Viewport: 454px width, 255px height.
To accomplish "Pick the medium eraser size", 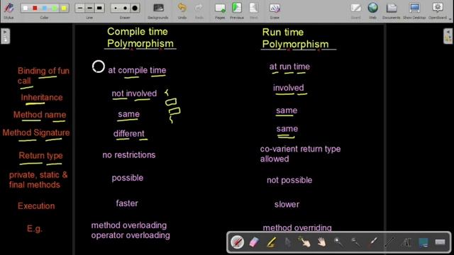I will tap(125, 8).
